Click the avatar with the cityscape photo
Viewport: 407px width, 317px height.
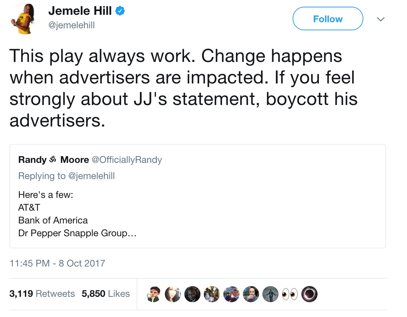click(231, 294)
